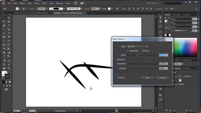
Task: Select the Rectangle tool
Action: tap(9, 29)
